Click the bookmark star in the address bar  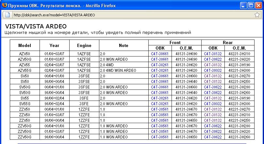[257, 15]
